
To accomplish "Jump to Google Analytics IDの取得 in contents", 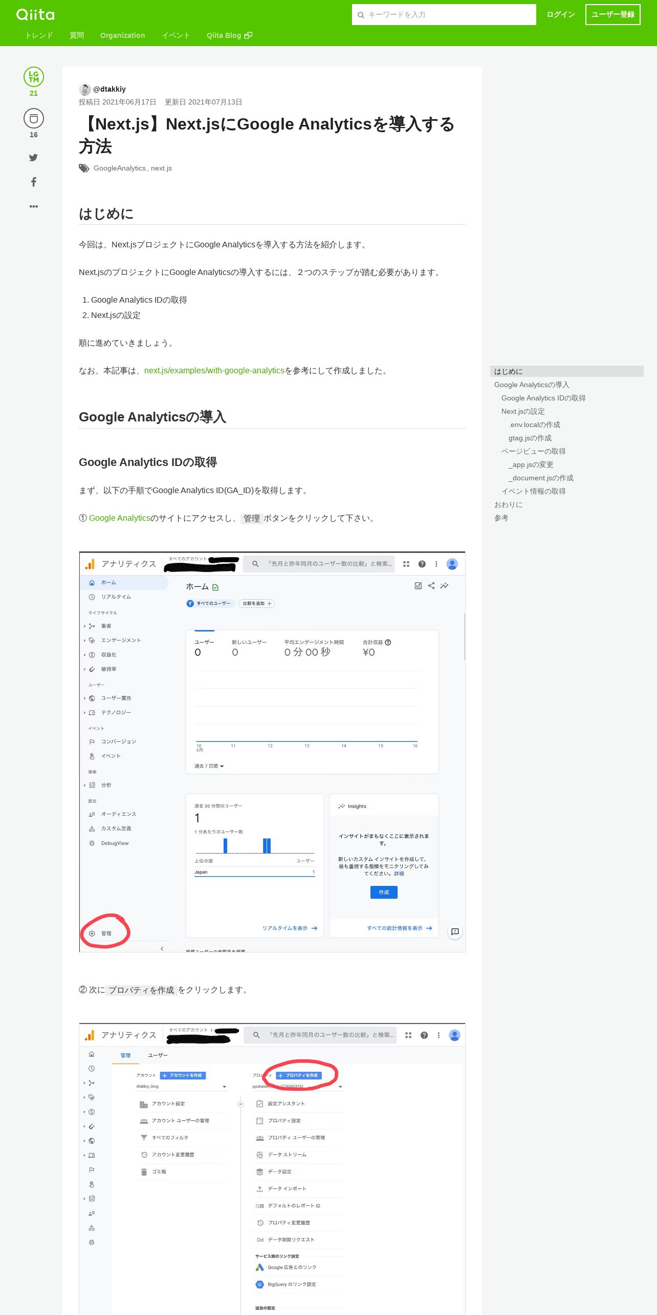I will (543, 398).
